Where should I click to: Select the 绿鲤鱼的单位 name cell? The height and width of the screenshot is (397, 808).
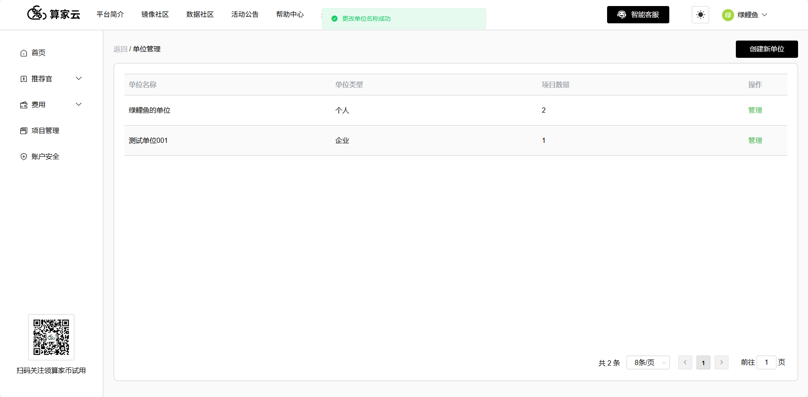pos(150,110)
